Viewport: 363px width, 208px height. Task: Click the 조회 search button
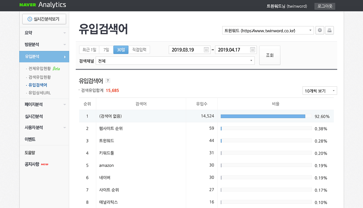click(269, 55)
